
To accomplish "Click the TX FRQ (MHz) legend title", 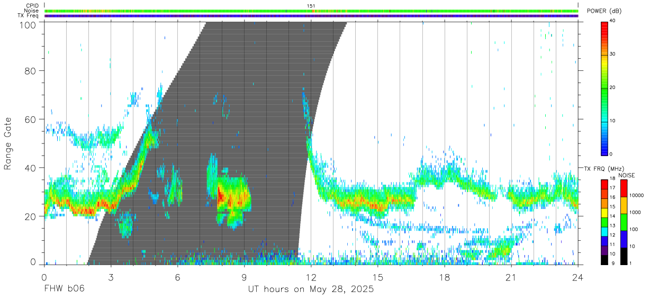I will coord(604,169).
